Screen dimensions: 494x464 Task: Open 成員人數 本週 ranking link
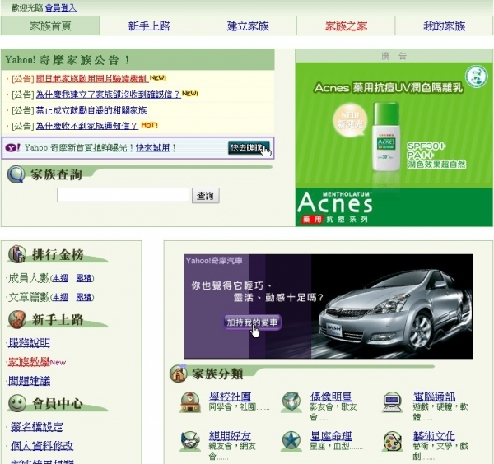point(60,278)
